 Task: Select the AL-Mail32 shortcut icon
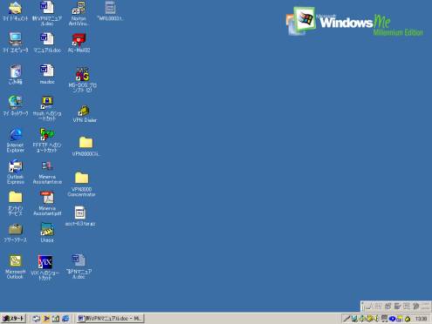(79, 43)
